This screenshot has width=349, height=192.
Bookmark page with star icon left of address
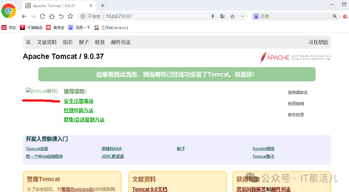click(x=70, y=16)
